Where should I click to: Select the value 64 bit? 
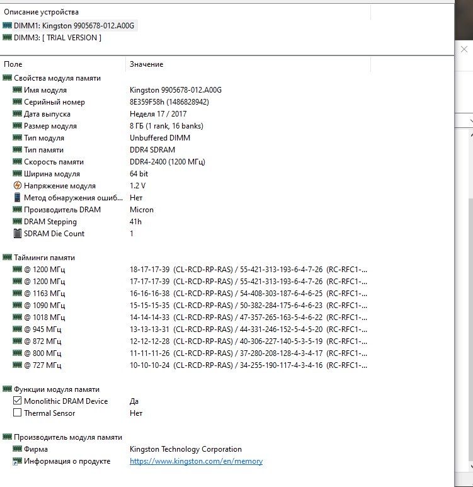click(139, 174)
